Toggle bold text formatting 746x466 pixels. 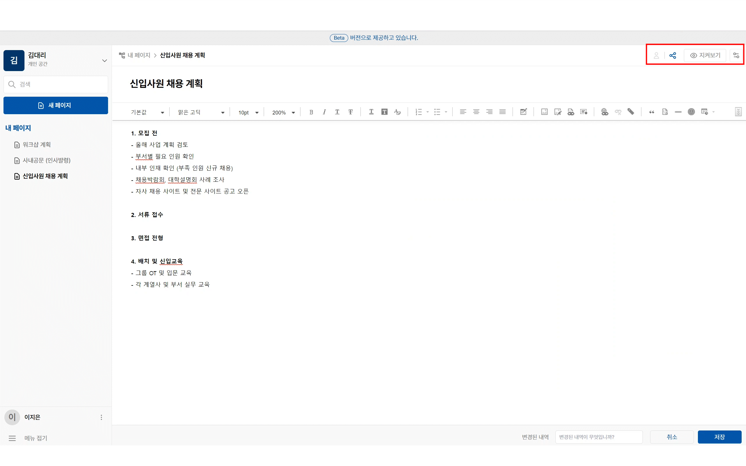pos(311,112)
